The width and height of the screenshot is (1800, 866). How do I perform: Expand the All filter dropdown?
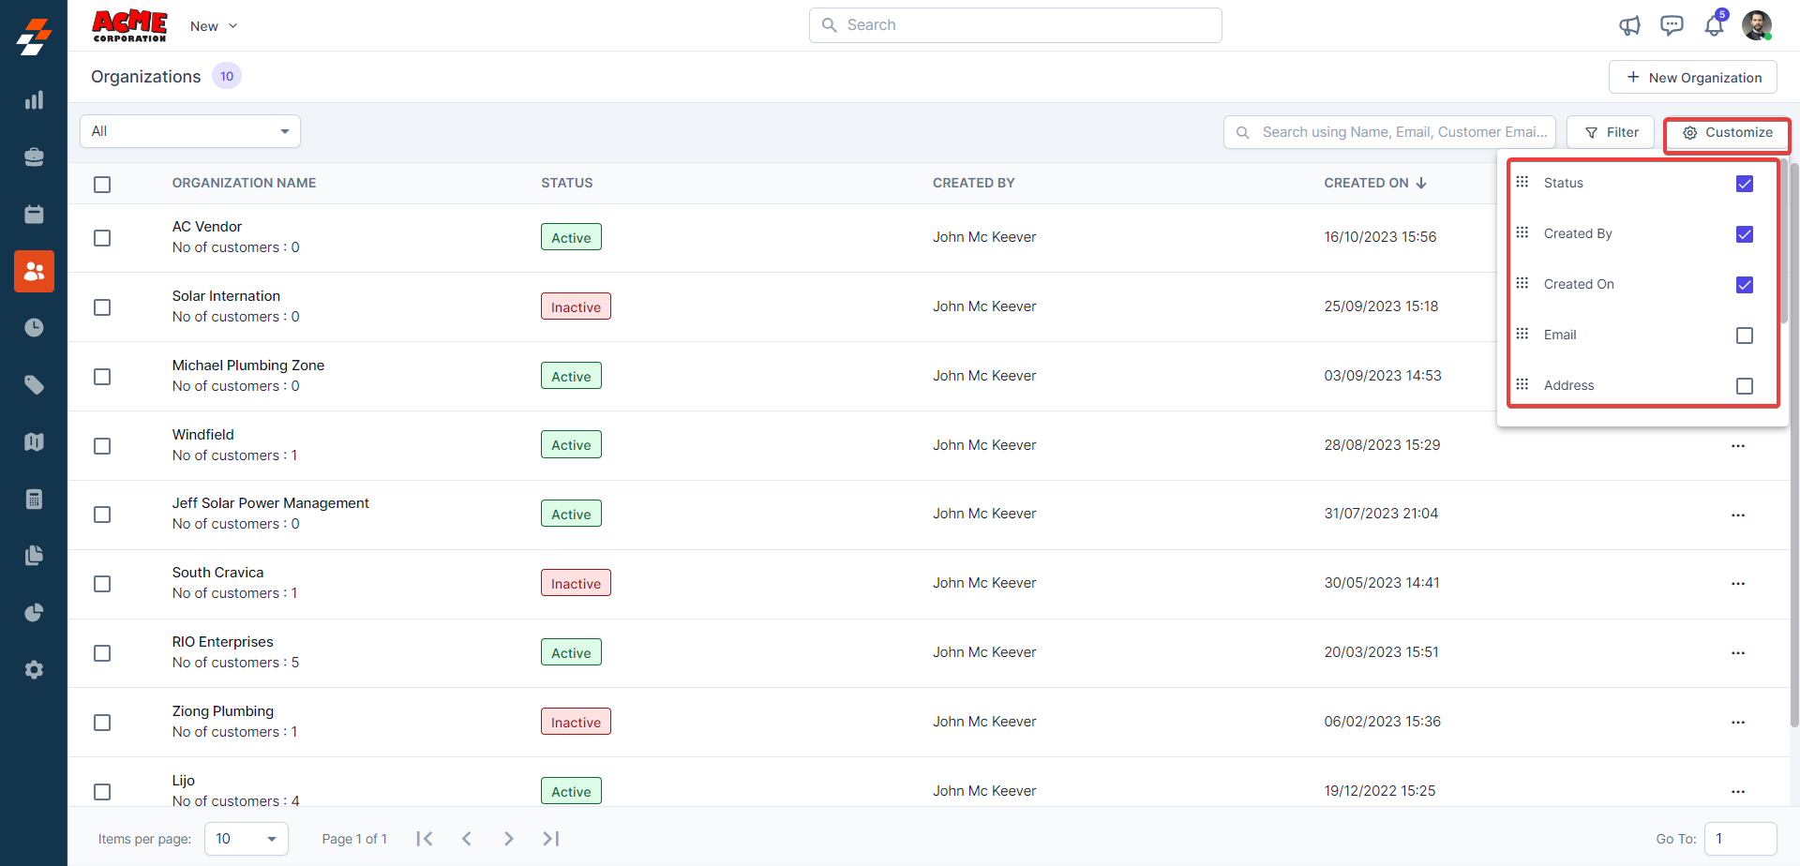click(190, 131)
